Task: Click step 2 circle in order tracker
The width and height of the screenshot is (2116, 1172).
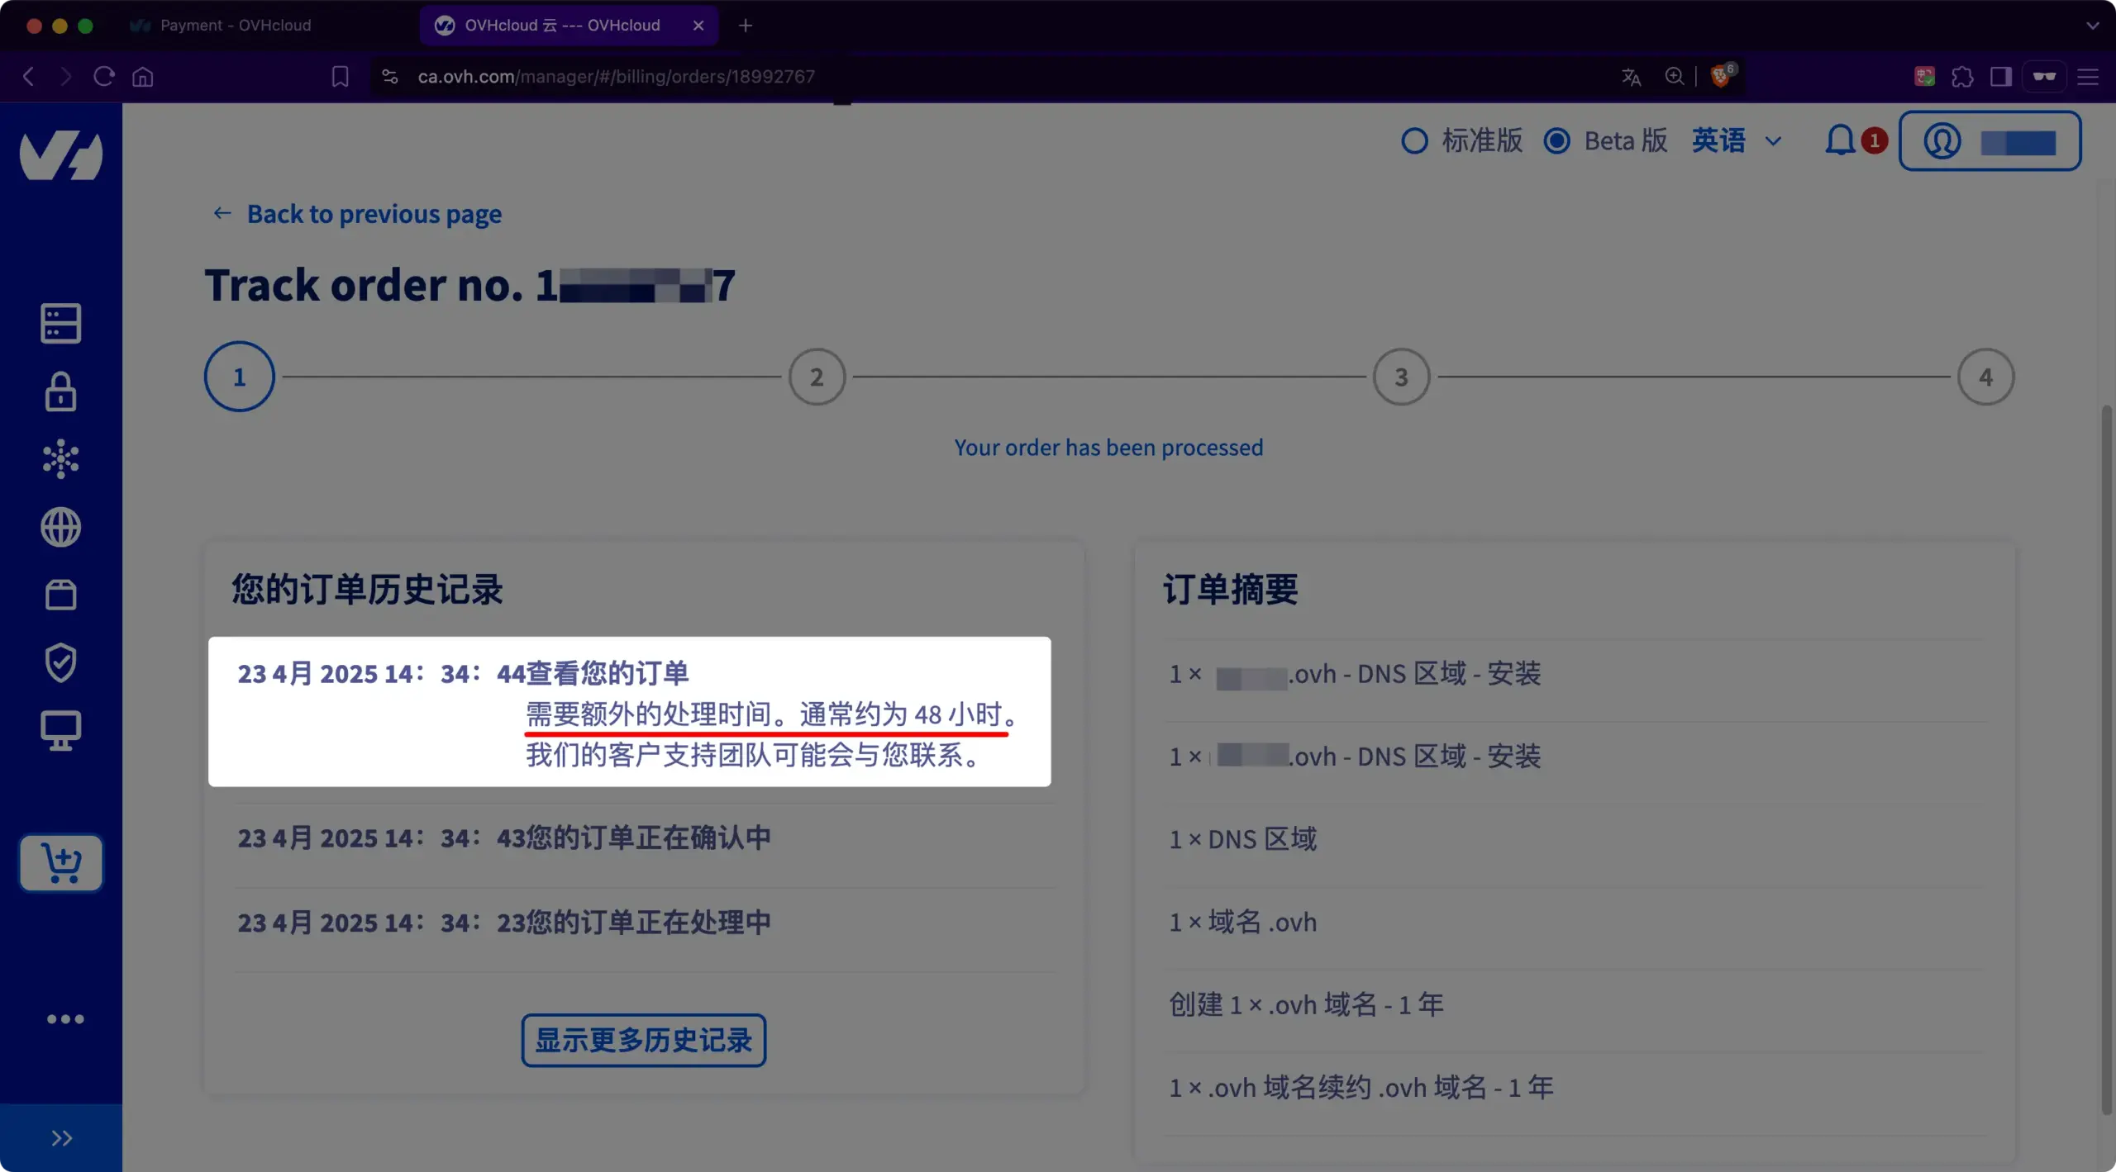Action: pos(817,377)
